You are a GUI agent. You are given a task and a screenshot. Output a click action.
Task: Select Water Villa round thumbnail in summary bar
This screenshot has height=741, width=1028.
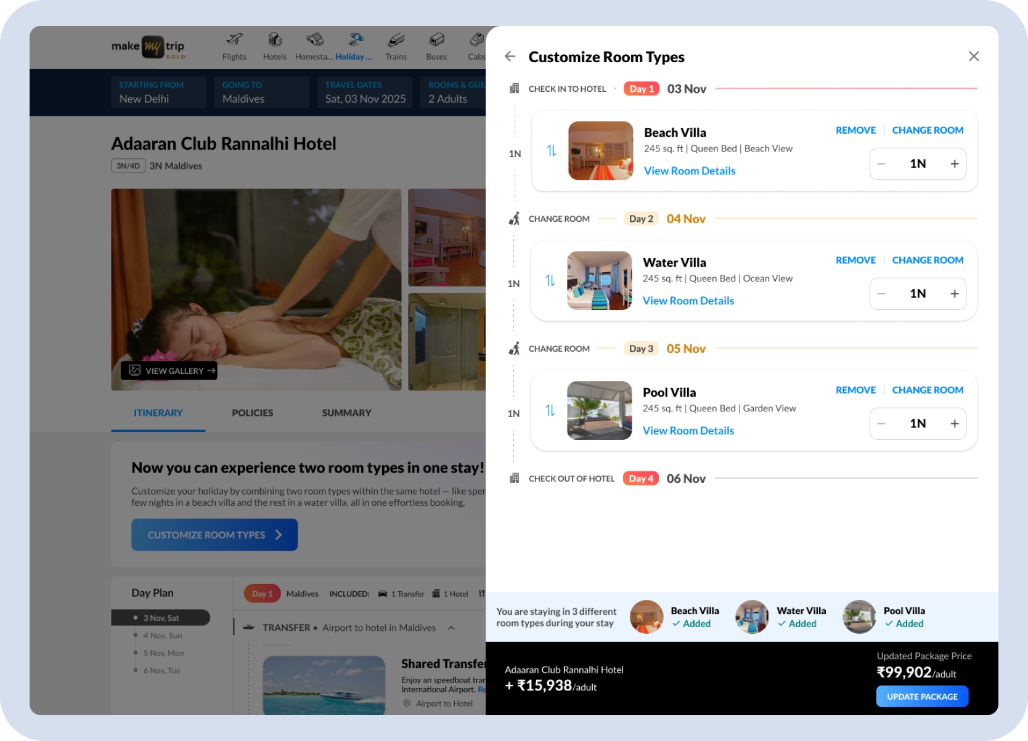753,617
